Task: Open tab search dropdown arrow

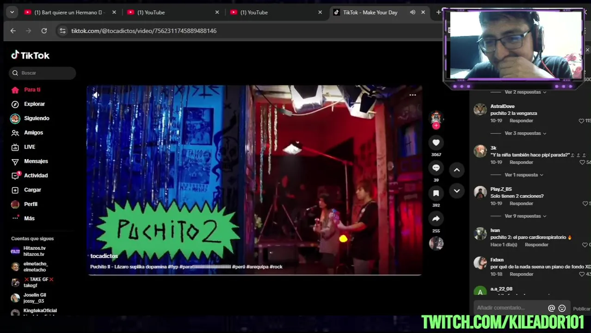Action: (x=12, y=12)
